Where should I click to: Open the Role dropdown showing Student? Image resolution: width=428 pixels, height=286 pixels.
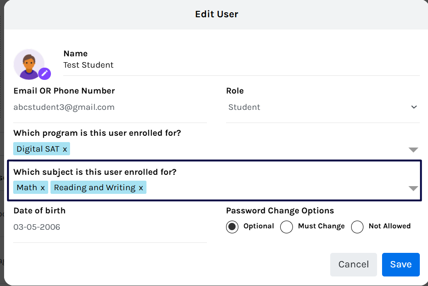click(x=323, y=107)
